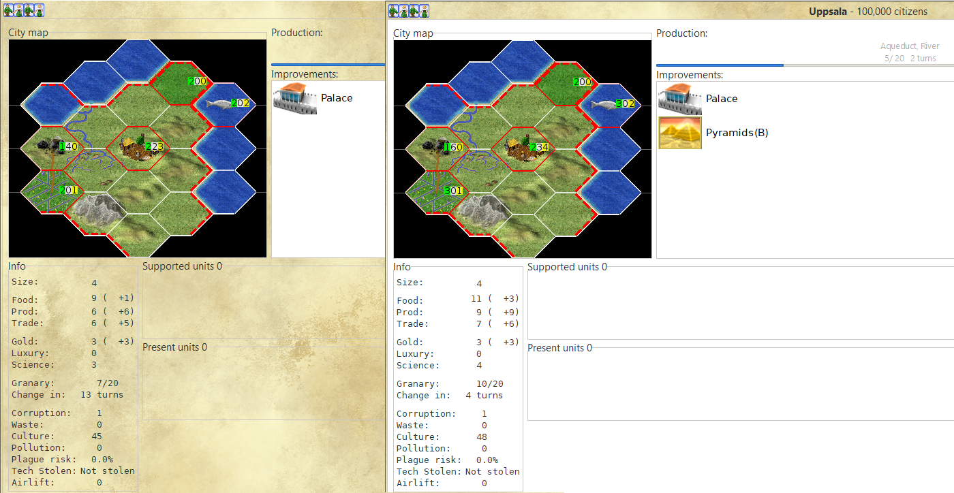Click fourth citizen icon in Uppsala window

[x=425, y=11]
